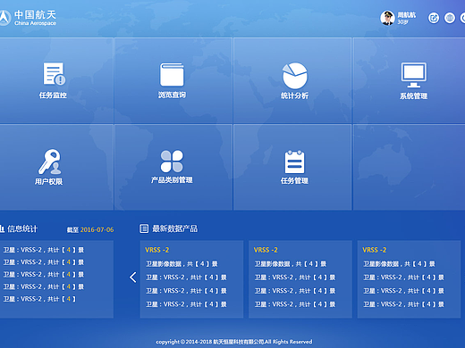This screenshot has height=348, width=465.
Task: Click the 信息统计 section heading
Action: (x=22, y=228)
